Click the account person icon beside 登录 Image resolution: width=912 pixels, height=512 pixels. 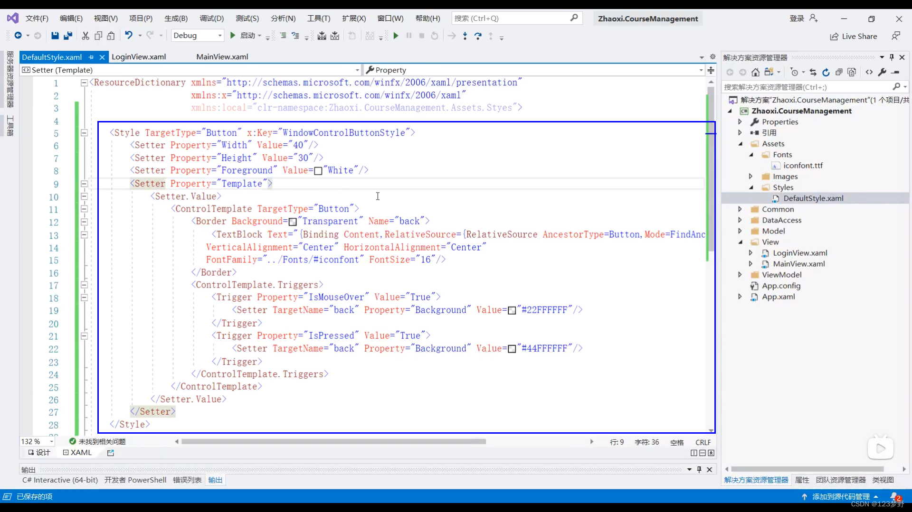tap(813, 18)
